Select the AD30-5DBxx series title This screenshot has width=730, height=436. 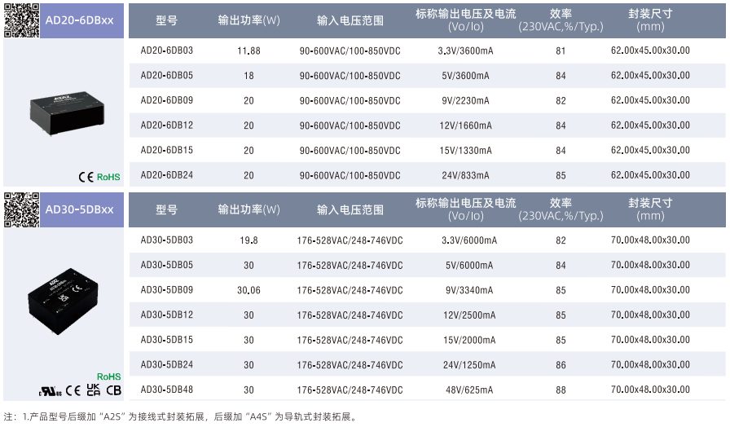tap(80, 209)
